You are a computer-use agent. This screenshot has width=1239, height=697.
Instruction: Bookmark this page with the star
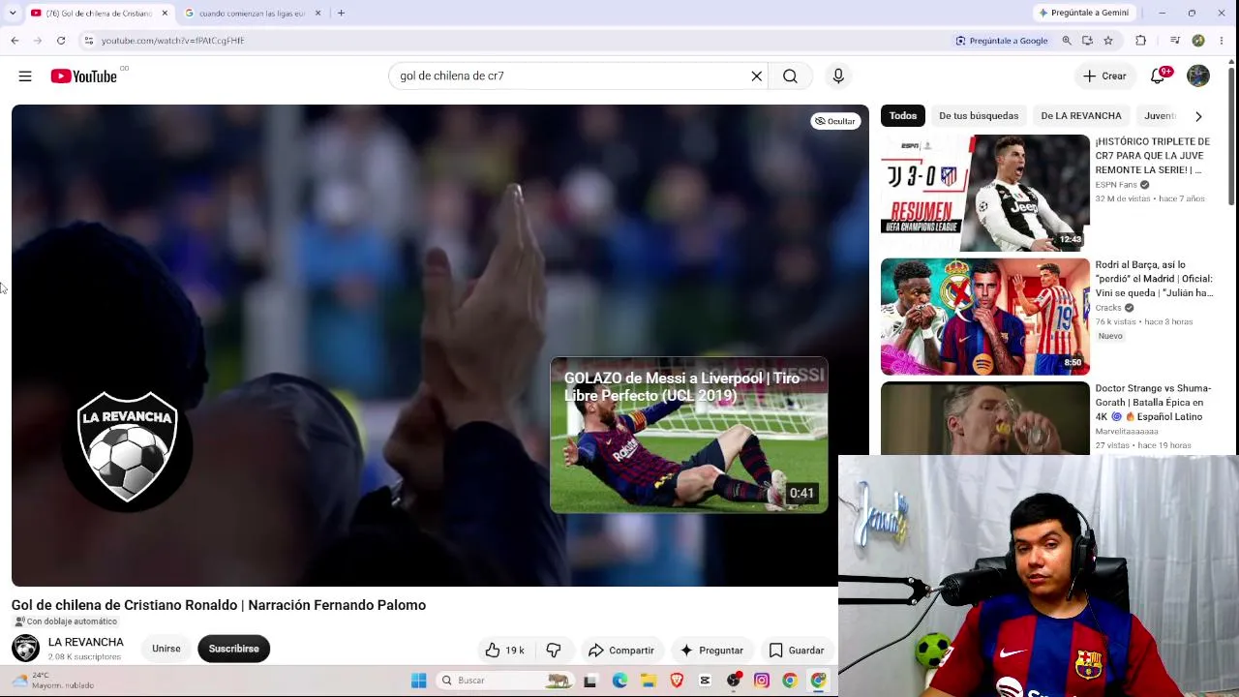tap(1108, 41)
